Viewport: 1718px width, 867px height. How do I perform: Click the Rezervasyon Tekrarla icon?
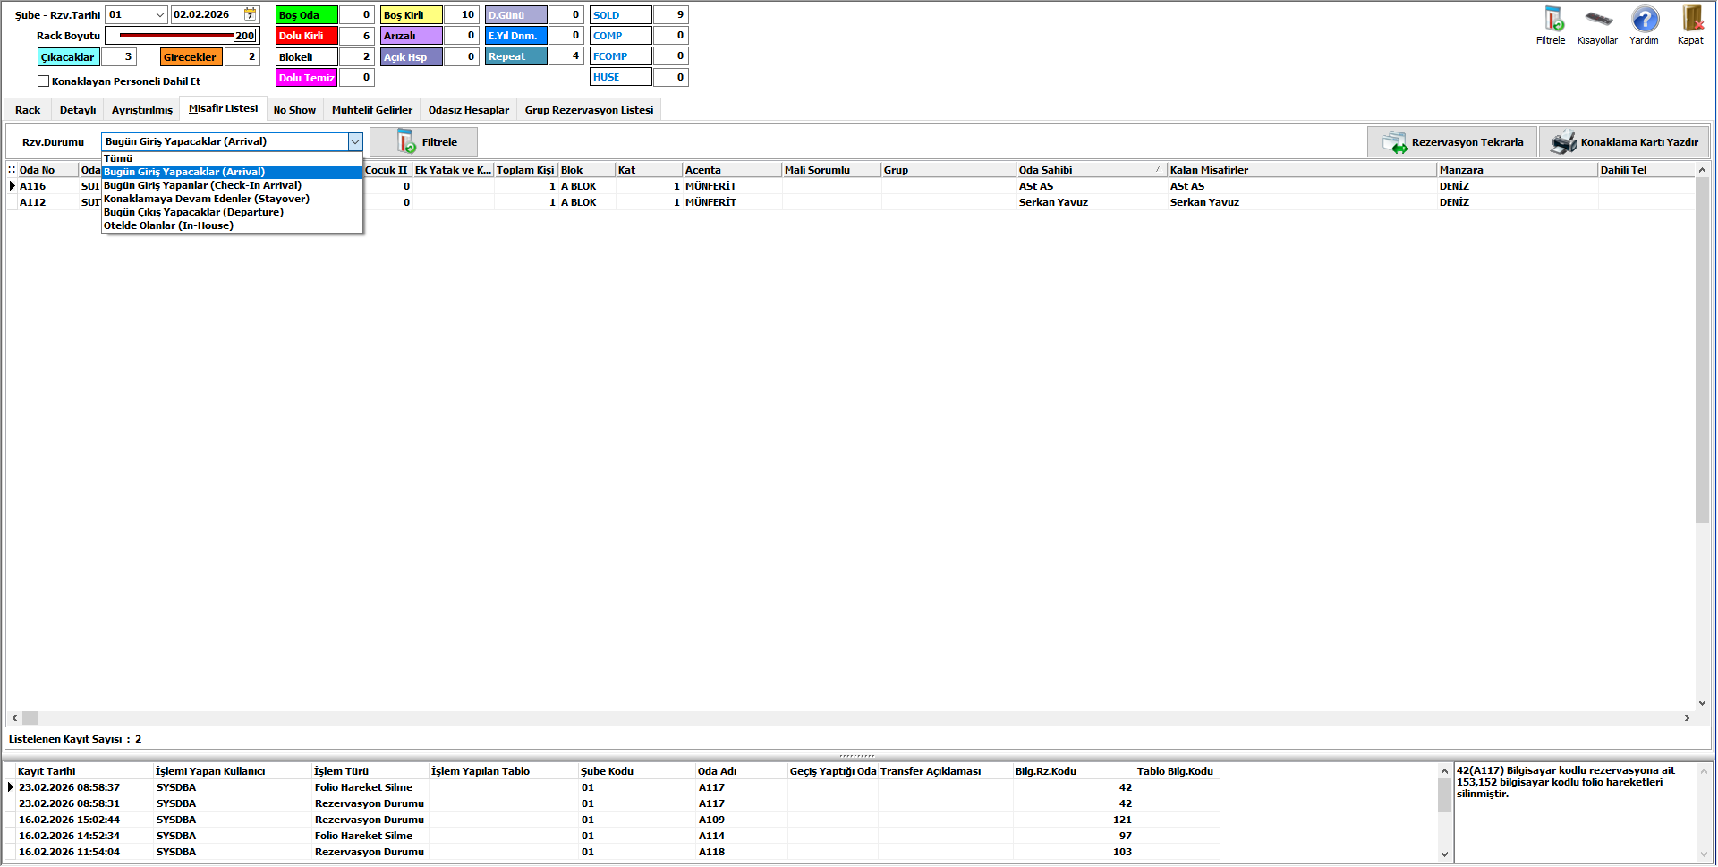(x=1393, y=142)
